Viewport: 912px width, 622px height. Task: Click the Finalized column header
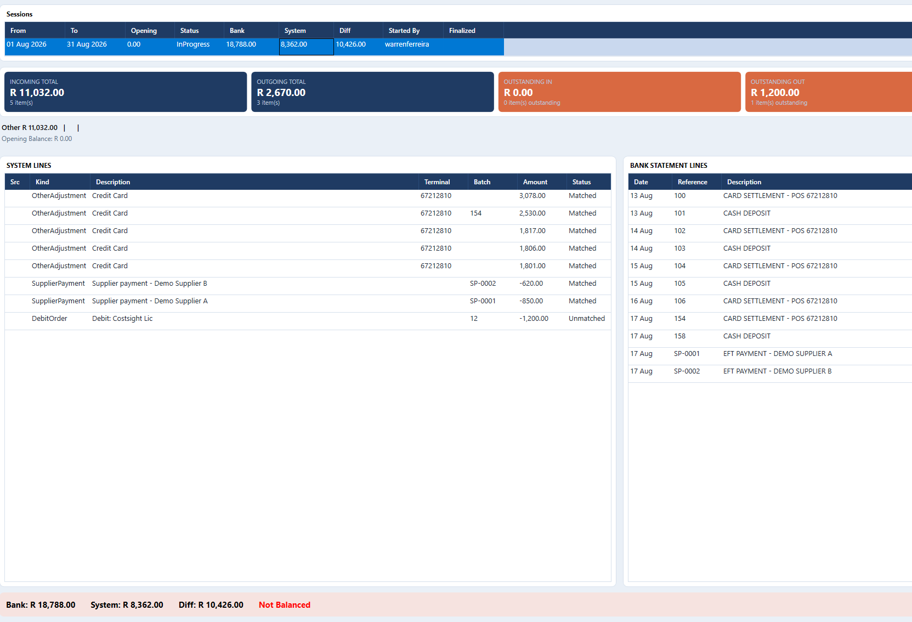[x=473, y=31]
